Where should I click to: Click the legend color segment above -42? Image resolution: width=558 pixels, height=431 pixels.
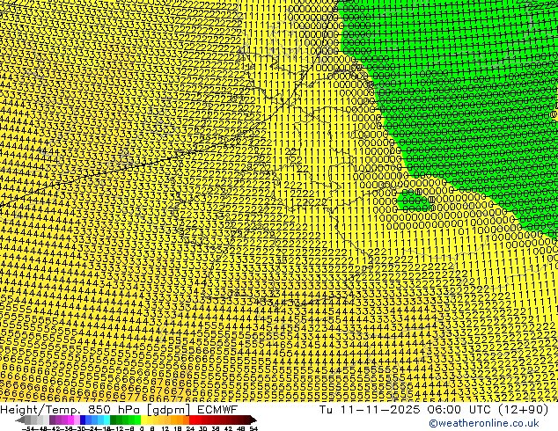pyautogui.click(x=52, y=420)
